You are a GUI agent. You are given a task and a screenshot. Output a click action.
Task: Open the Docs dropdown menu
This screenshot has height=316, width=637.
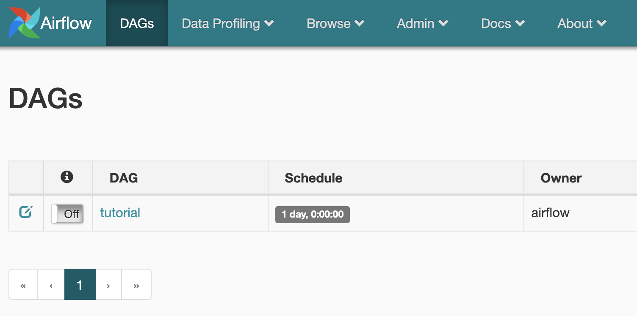[503, 23]
